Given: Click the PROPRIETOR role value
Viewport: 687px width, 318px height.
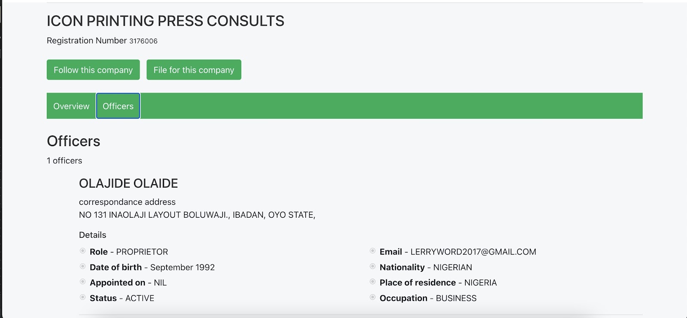Looking at the screenshot, I should pos(142,252).
